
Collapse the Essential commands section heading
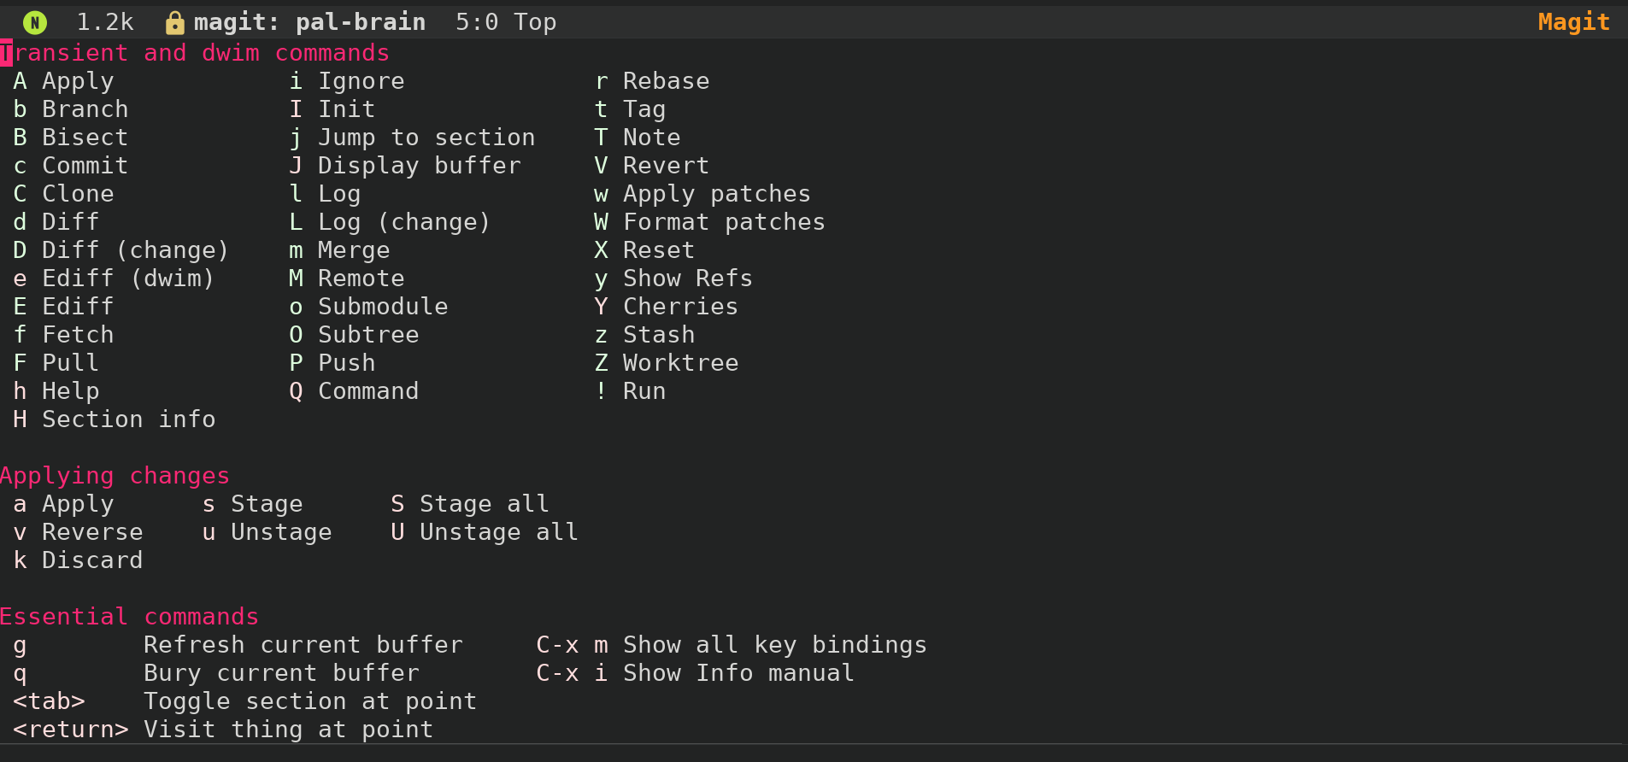point(129,617)
